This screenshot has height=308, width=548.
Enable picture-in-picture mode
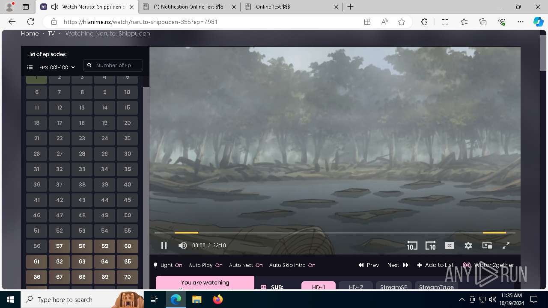(487, 246)
